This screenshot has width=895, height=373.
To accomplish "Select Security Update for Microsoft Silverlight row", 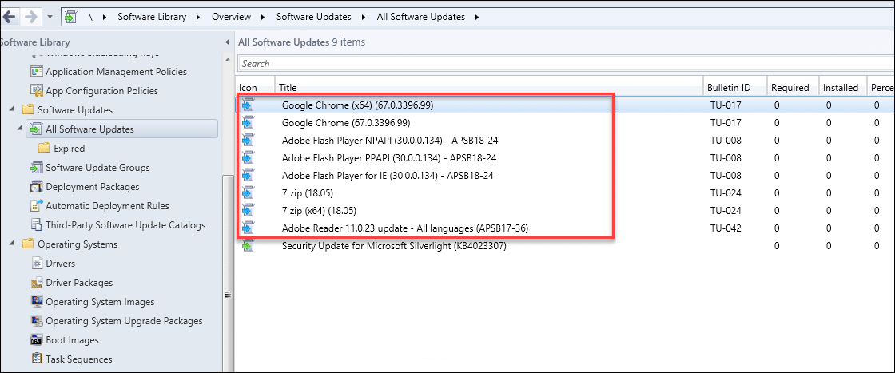I will 565,246.
